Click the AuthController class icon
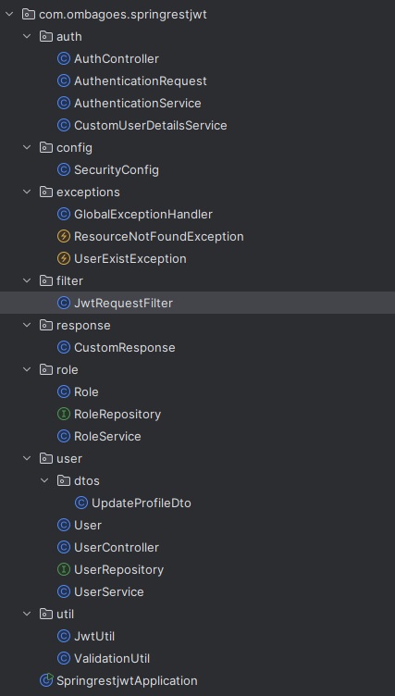Viewport: 395px width, 696px height. pyautogui.click(x=64, y=58)
